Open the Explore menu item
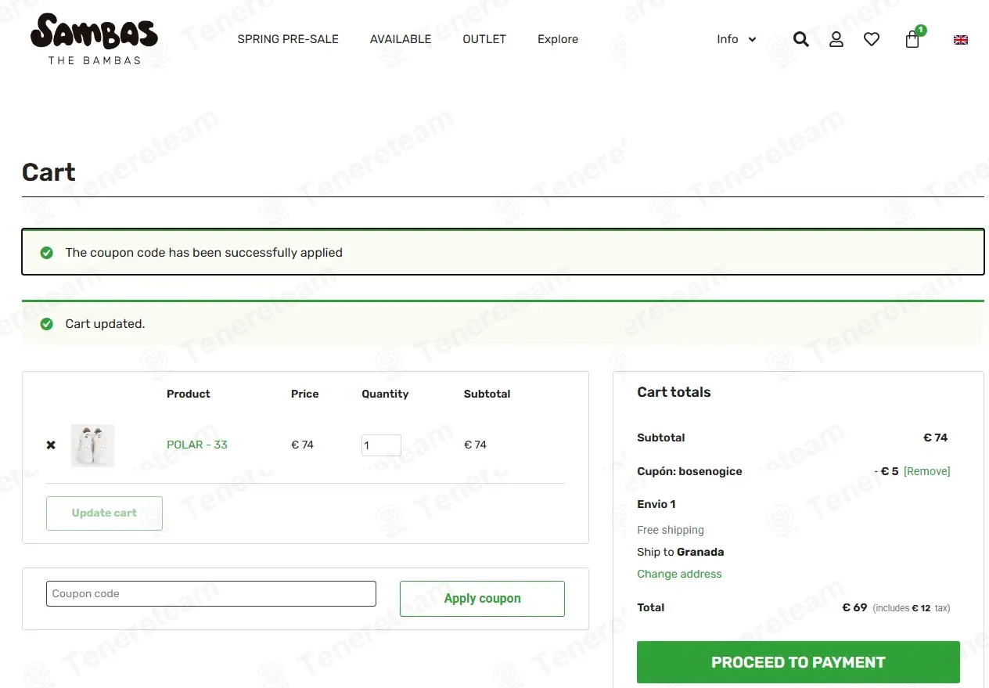Screen dimensions: 989x688 coord(558,39)
